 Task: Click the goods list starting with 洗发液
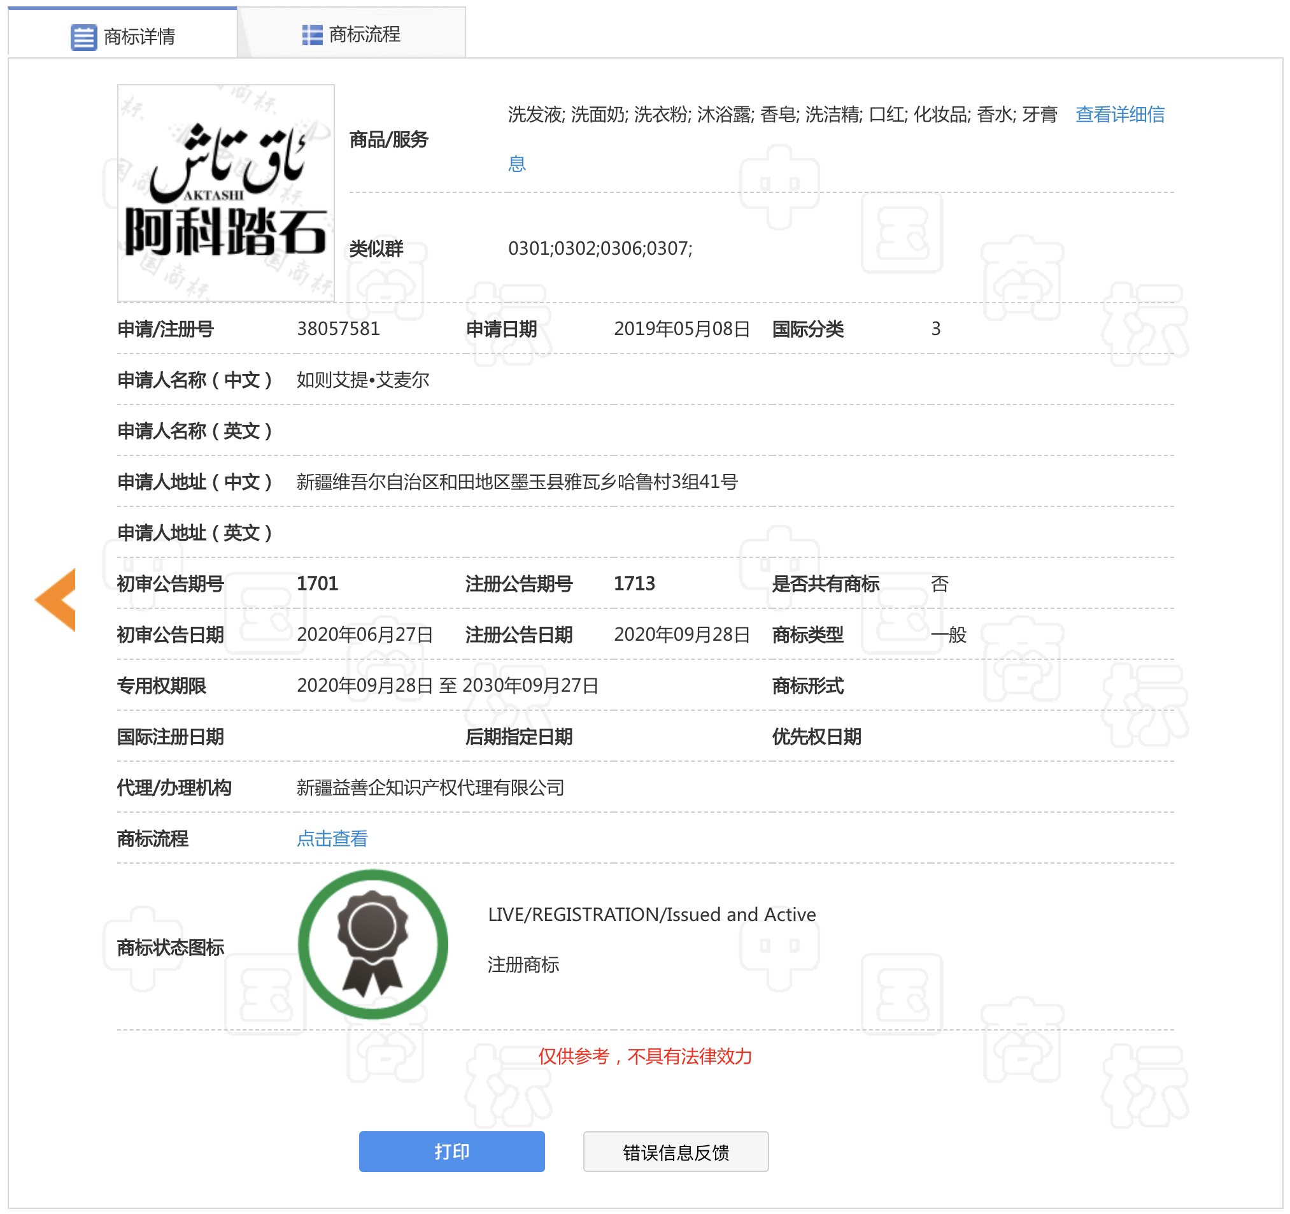click(x=783, y=115)
